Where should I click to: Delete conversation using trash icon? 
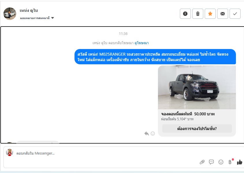(x=198, y=14)
